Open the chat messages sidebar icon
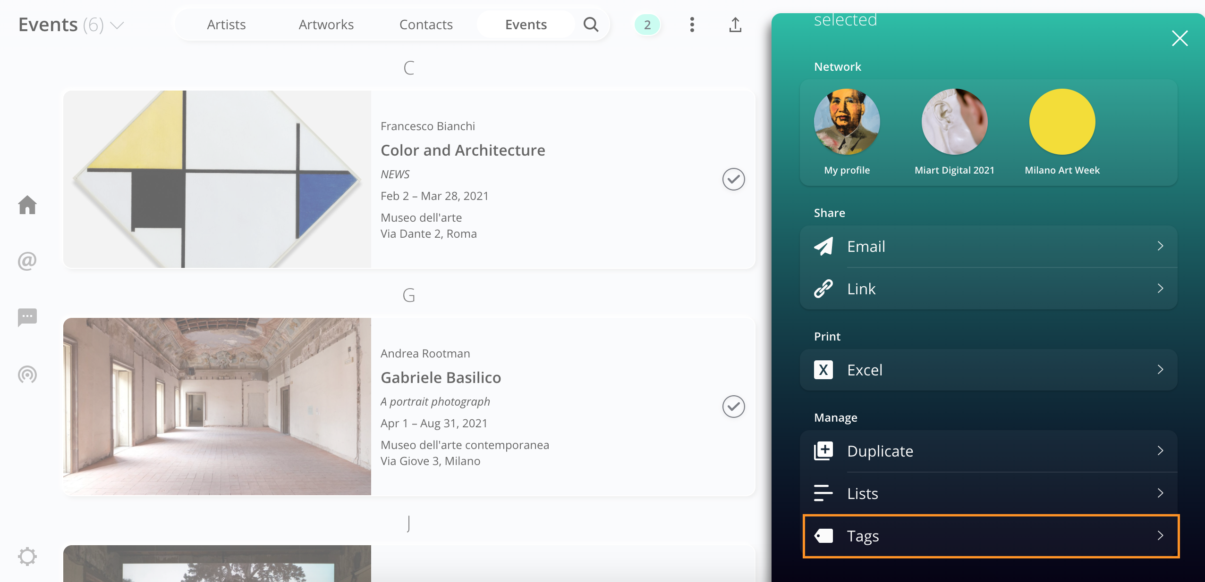The height and width of the screenshot is (582, 1205). click(27, 317)
